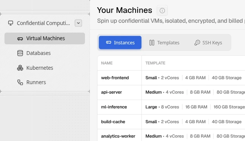Open Virtual Machines in the sidebar

coord(45,38)
